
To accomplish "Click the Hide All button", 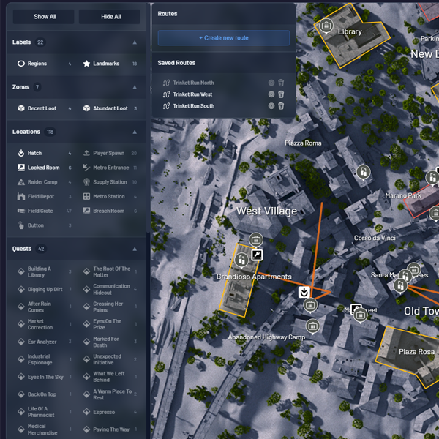I will pyautogui.click(x=110, y=17).
